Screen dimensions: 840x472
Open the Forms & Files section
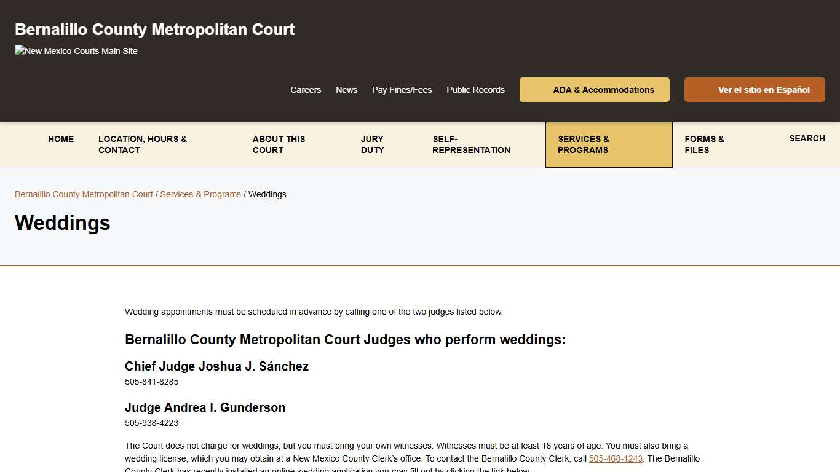(x=703, y=144)
